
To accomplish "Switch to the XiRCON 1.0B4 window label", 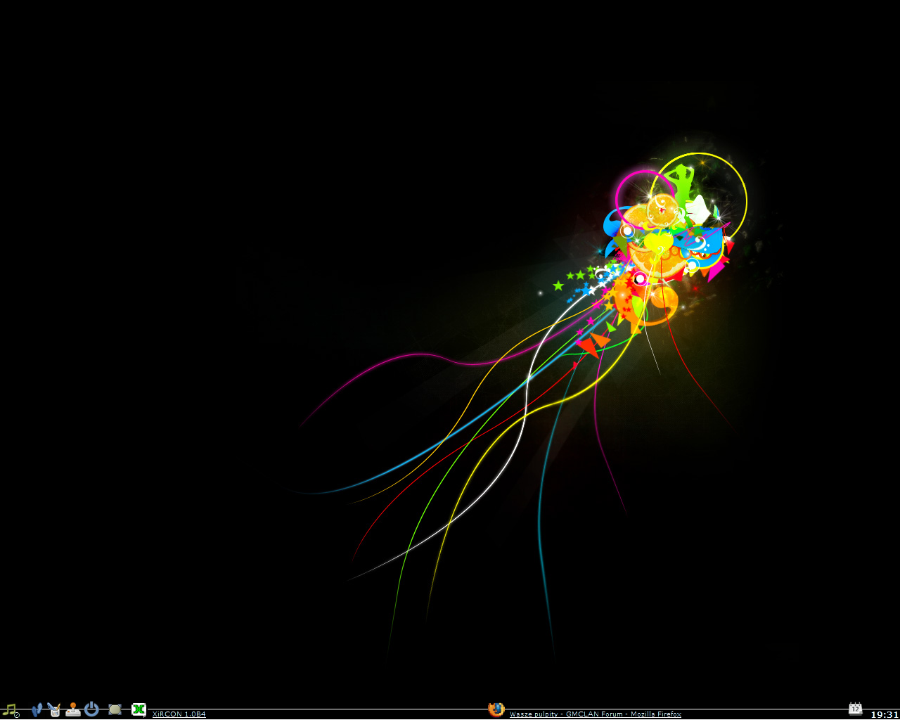I will coord(179,714).
